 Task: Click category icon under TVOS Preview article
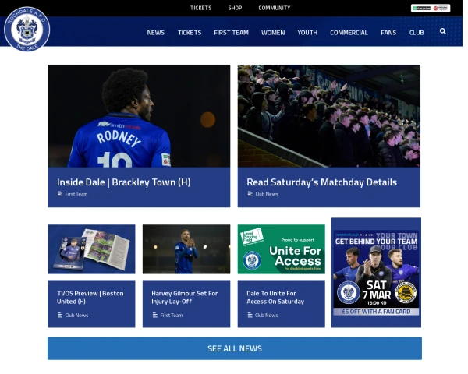click(x=60, y=315)
